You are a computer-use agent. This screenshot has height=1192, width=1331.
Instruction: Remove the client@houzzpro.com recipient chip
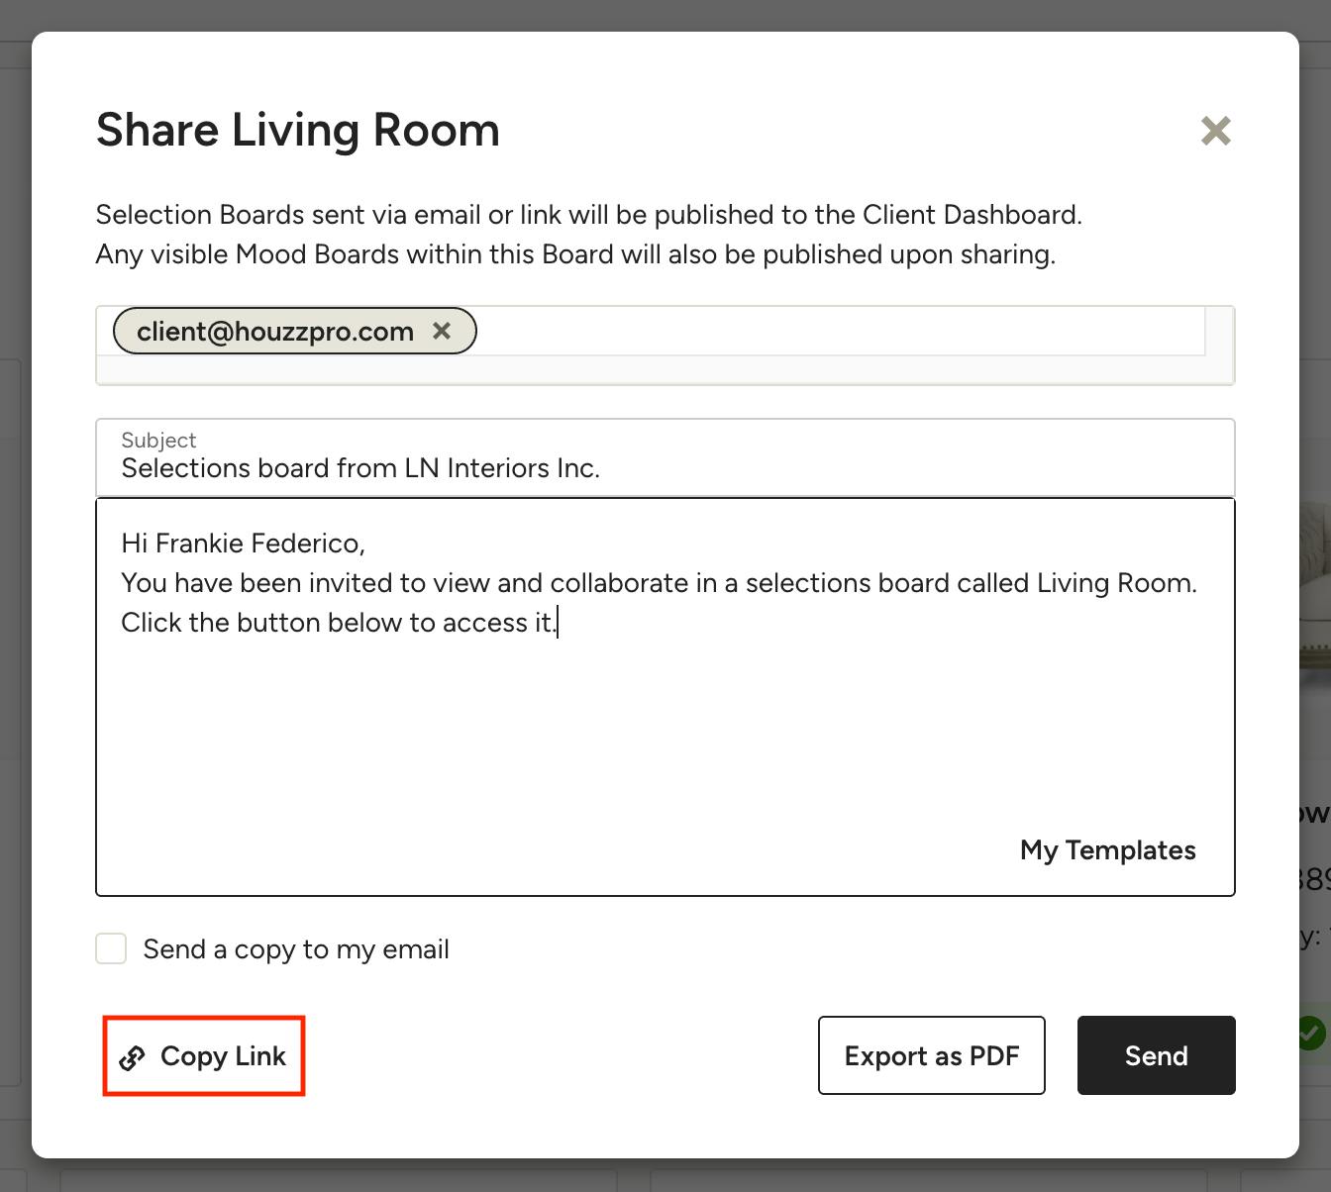pos(442,331)
